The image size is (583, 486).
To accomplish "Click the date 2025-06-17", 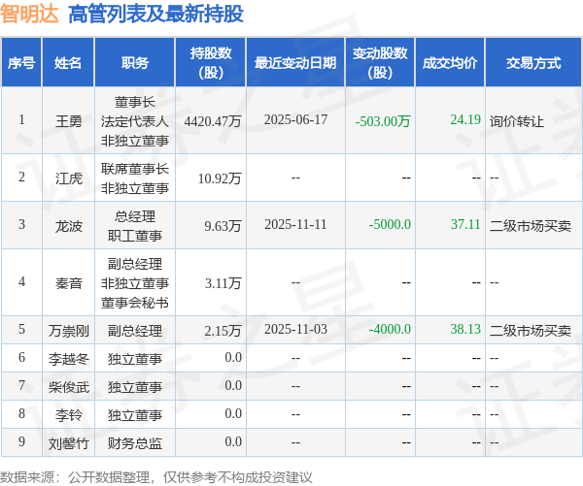I will pos(295,119).
